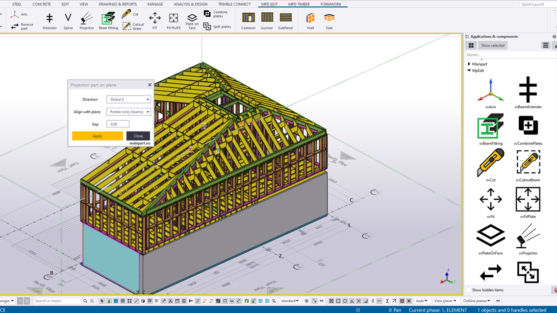Open the origin dropdown in bottom toolbar

7,301
